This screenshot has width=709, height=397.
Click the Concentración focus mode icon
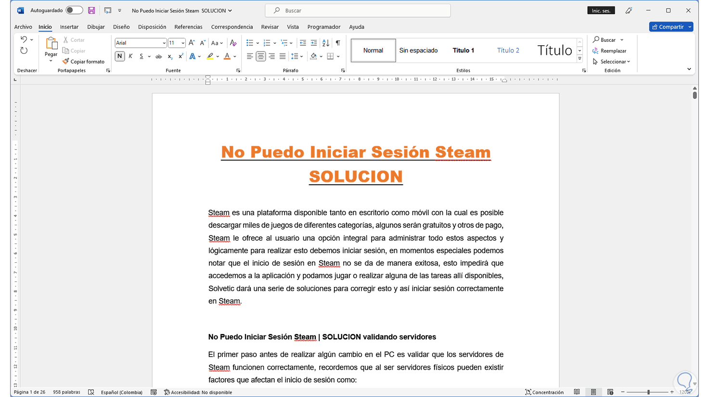coord(528,392)
